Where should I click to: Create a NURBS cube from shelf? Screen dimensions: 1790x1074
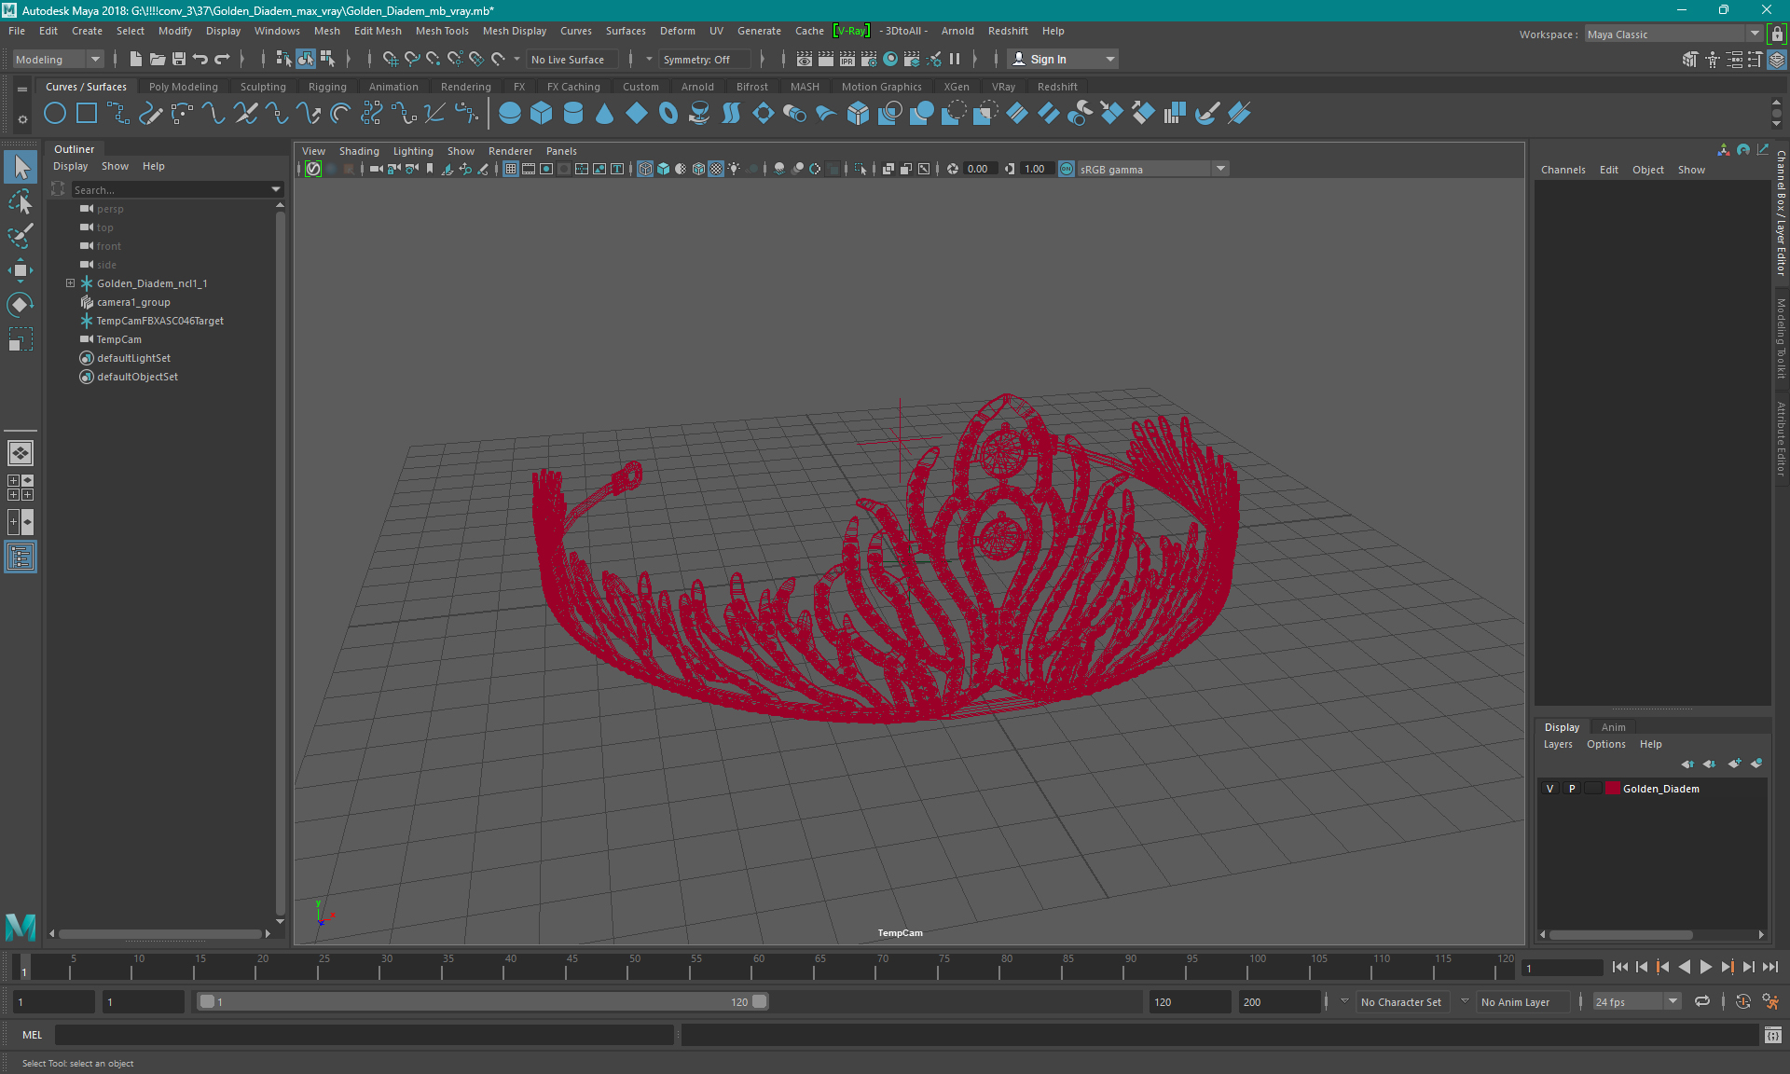click(541, 114)
